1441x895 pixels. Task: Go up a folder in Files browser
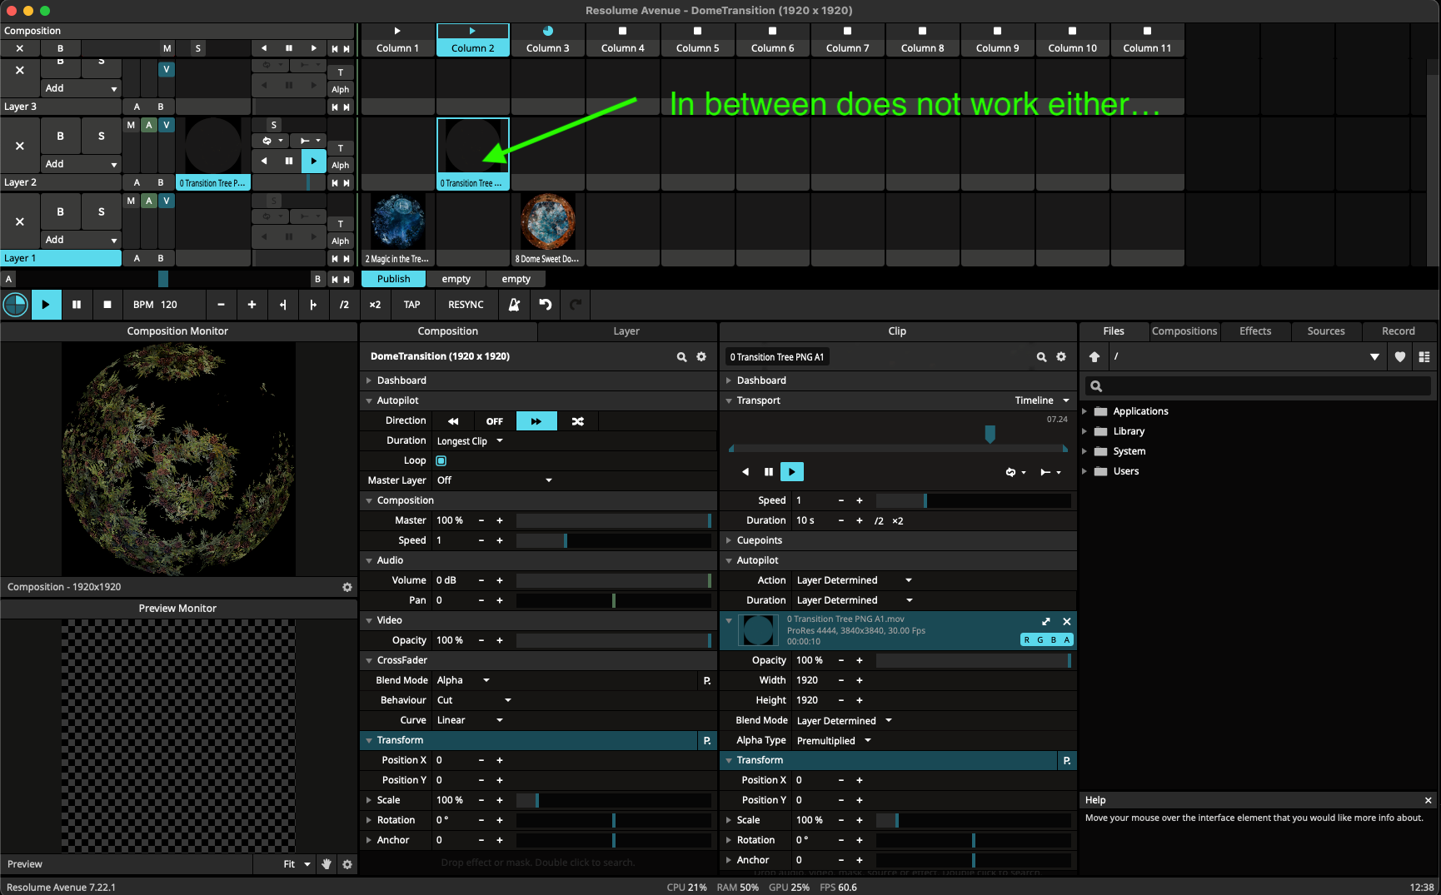1094,357
